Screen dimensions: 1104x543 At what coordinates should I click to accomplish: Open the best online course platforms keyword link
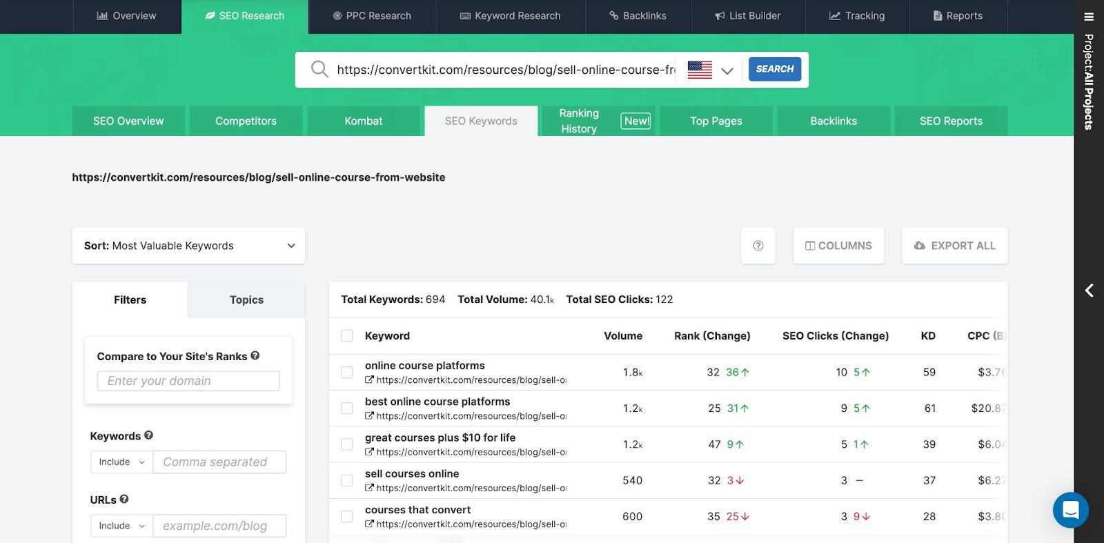437,402
